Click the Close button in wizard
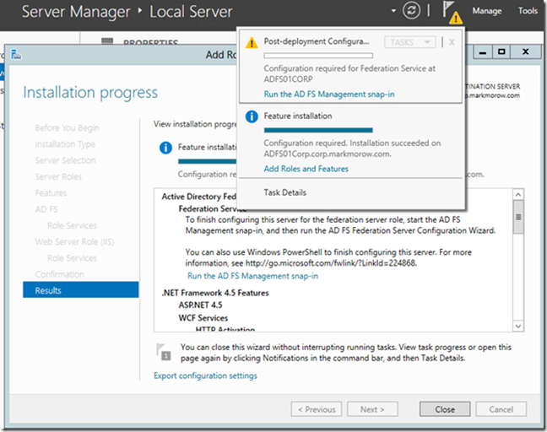The width and height of the screenshot is (547, 432). 445,409
